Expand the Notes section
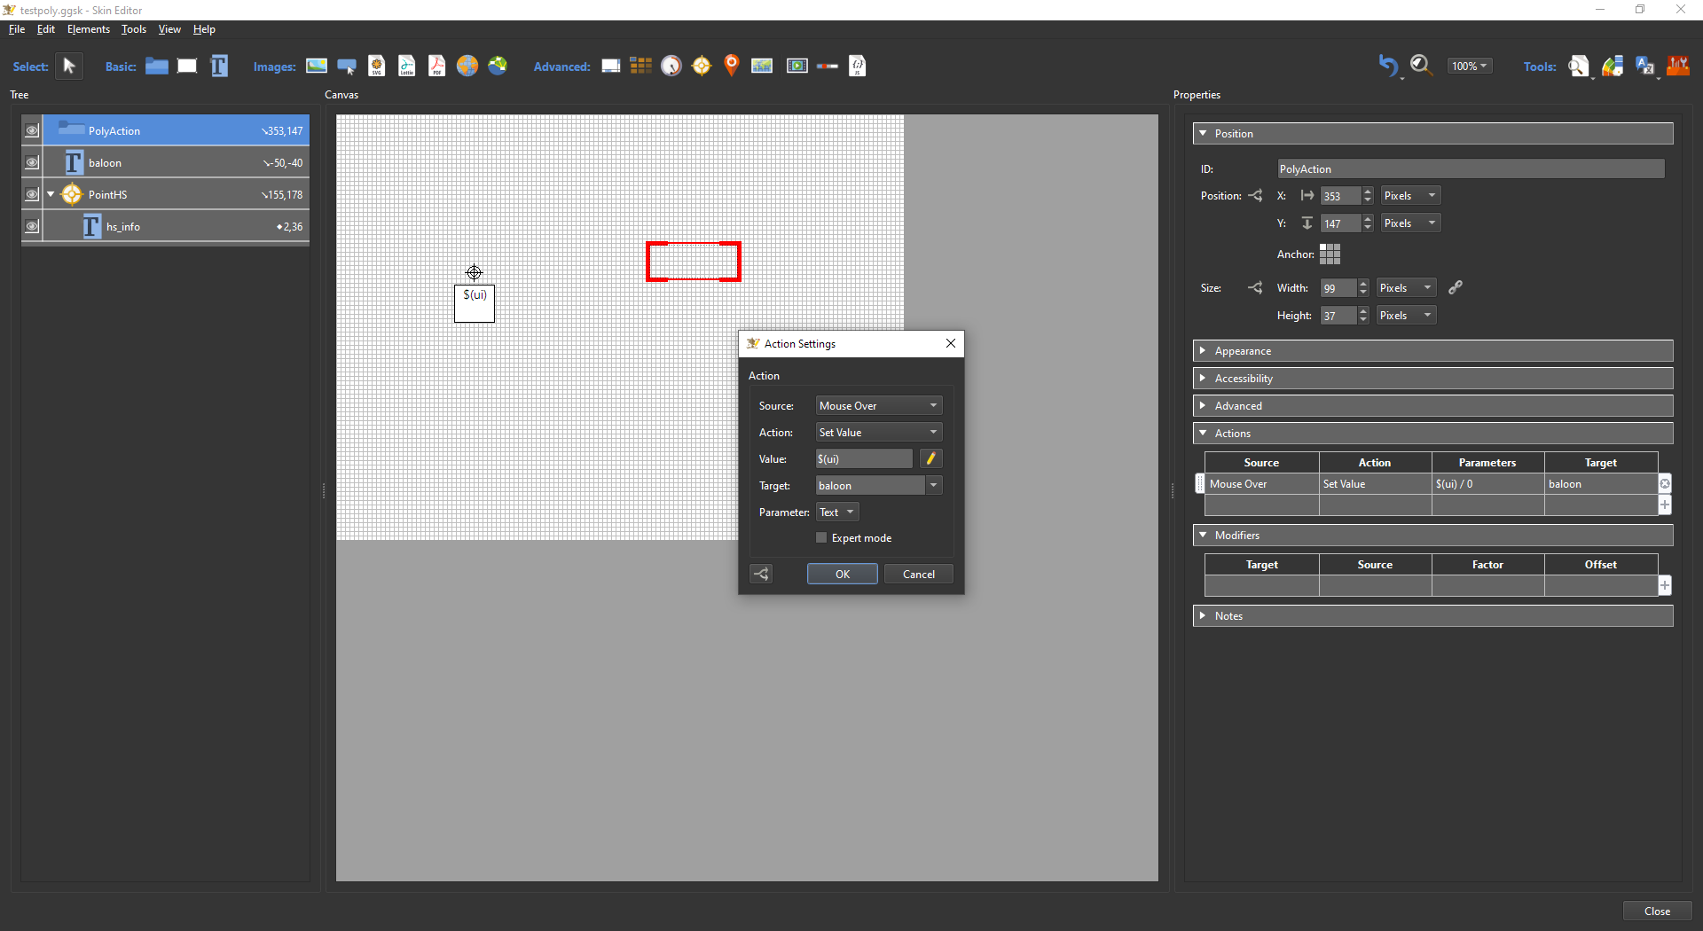This screenshot has width=1703, height=931. 1432,616
